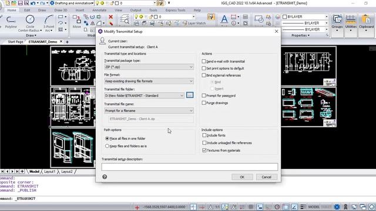This screenshot has height=211, width=376.
Task: Select the 3-Point Arc tool
Action: coord(49,23)
